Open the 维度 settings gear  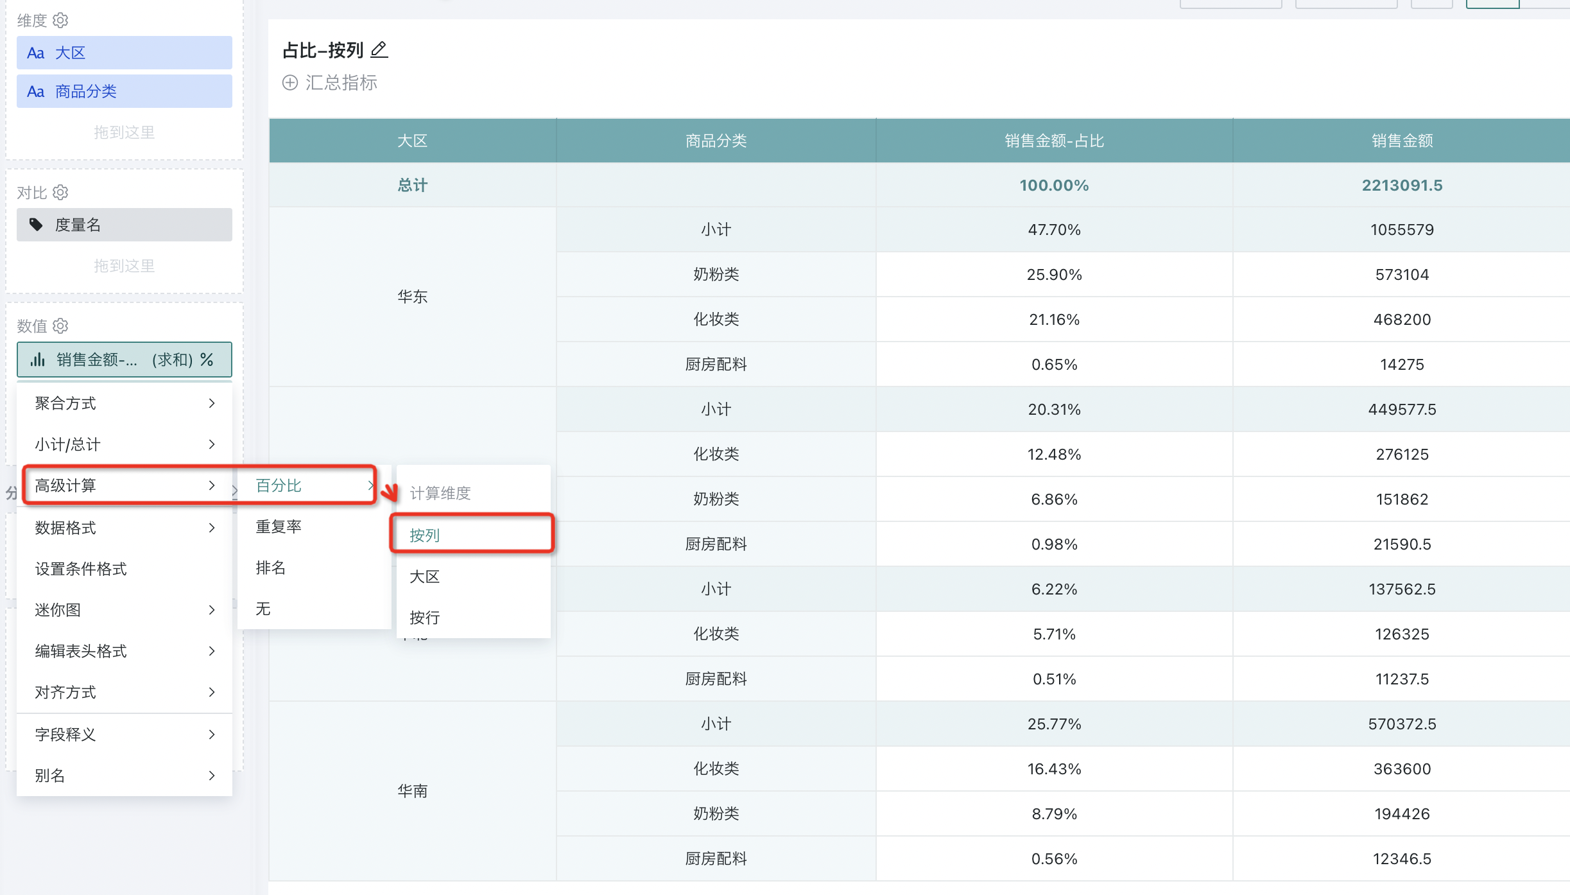60,20
